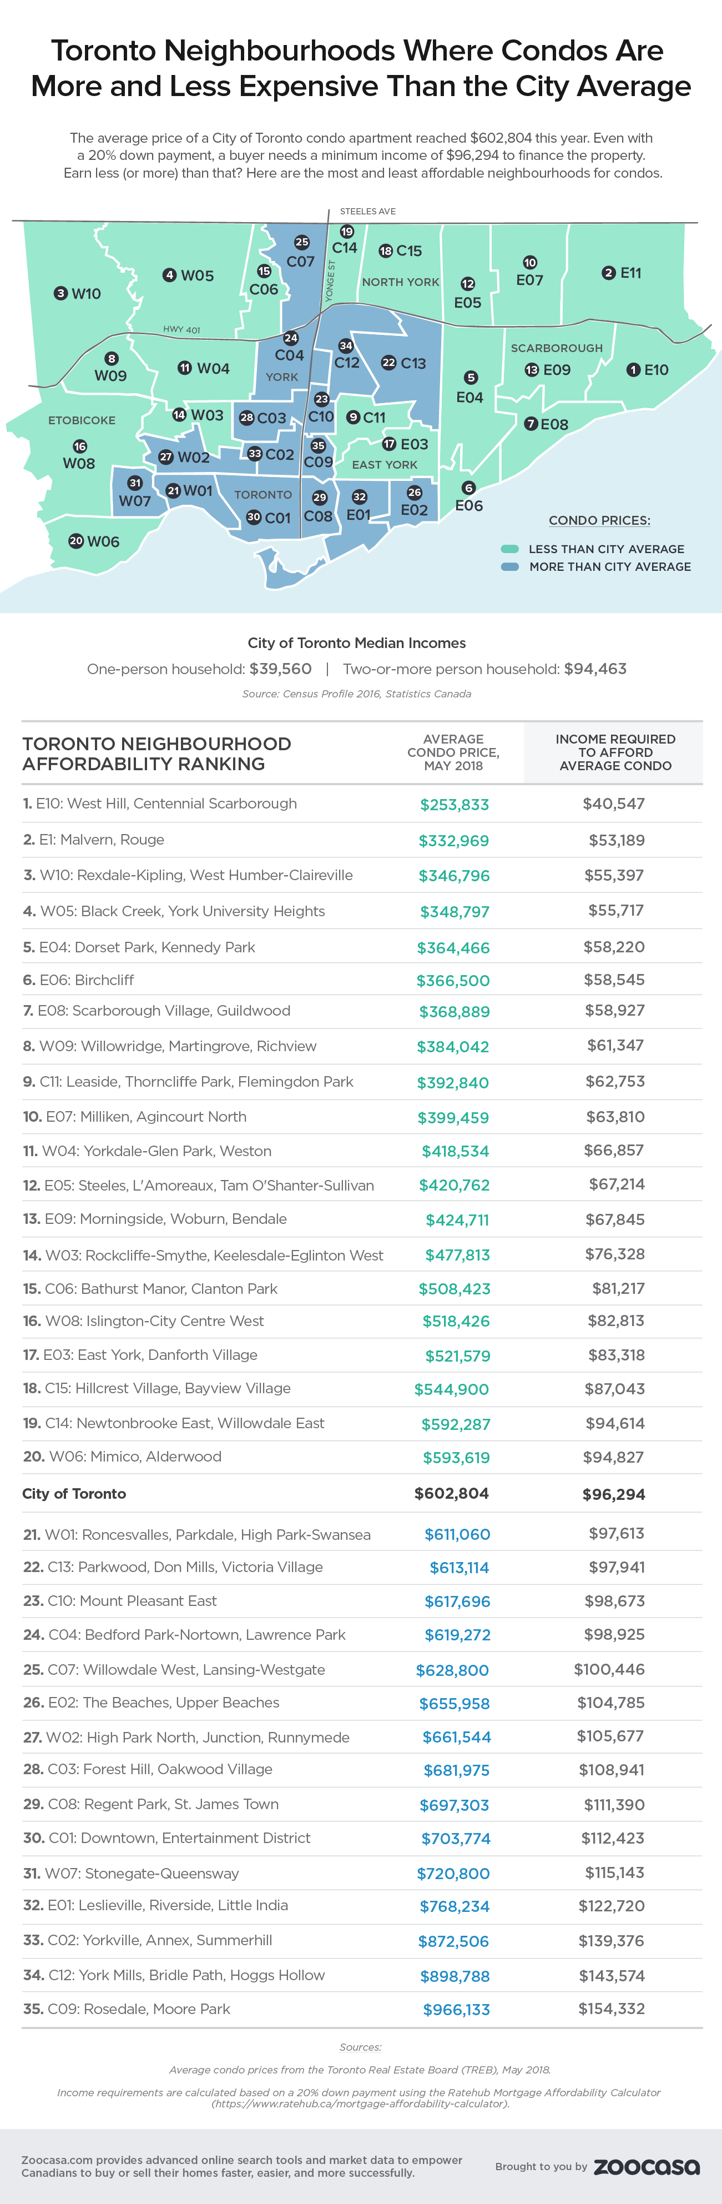Click the number 31 marker above W07

click(x=134, y=484)
